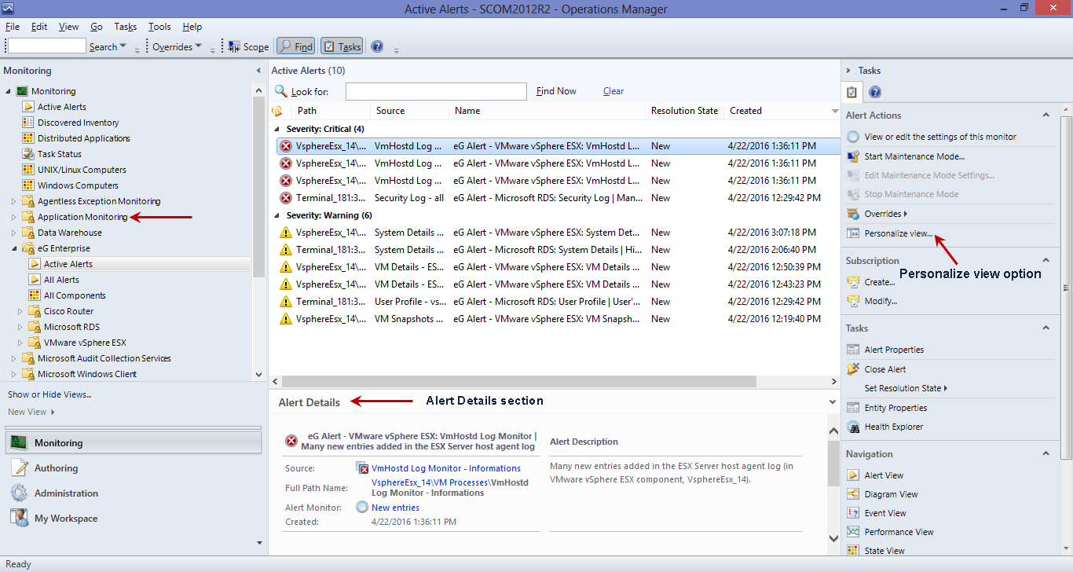Expand the VMware vSphere ESX folder
The image size is (1073, 572).
tap(20, 343)
